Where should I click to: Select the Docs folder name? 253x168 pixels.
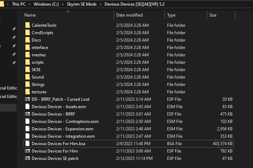(36, 40)
